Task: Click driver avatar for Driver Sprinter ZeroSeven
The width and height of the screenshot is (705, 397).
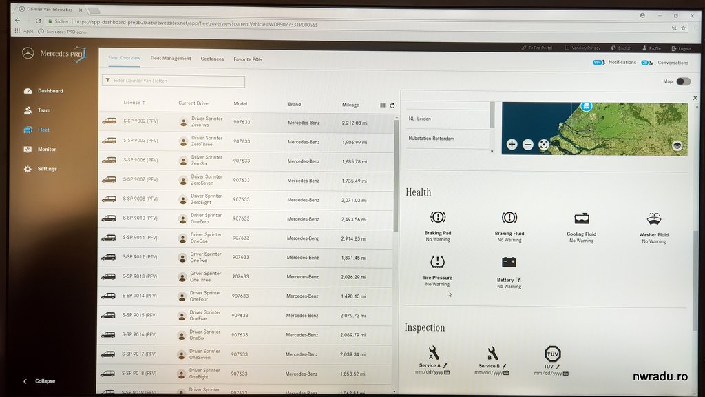Action: pos(183,181)
